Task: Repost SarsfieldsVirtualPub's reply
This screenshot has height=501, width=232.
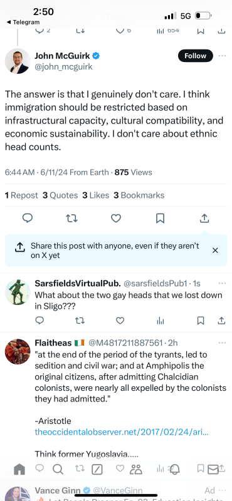Action: tap(80, 321)
